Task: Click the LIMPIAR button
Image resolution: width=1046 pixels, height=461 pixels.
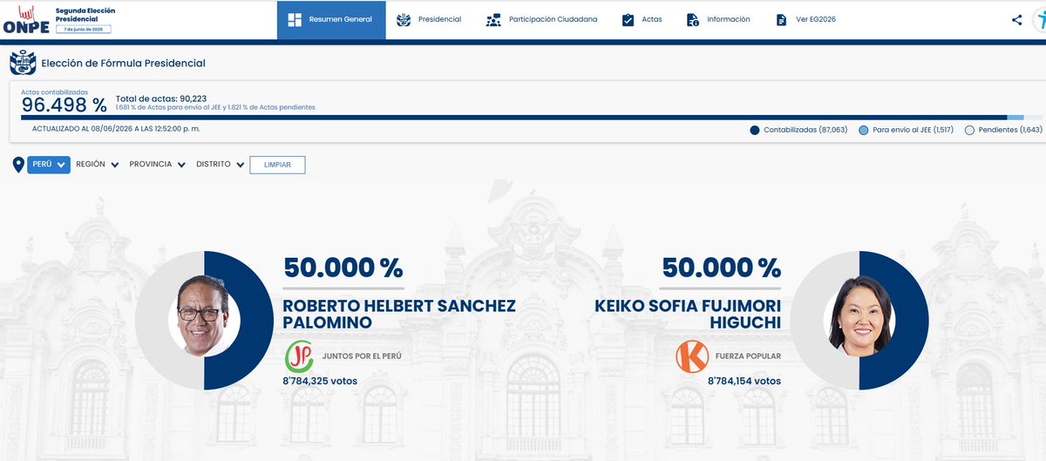Action: tap(277, 165)
